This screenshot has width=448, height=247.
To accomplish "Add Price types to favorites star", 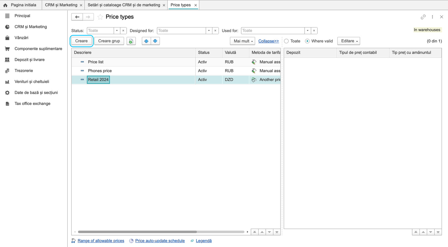I will 100,17.
